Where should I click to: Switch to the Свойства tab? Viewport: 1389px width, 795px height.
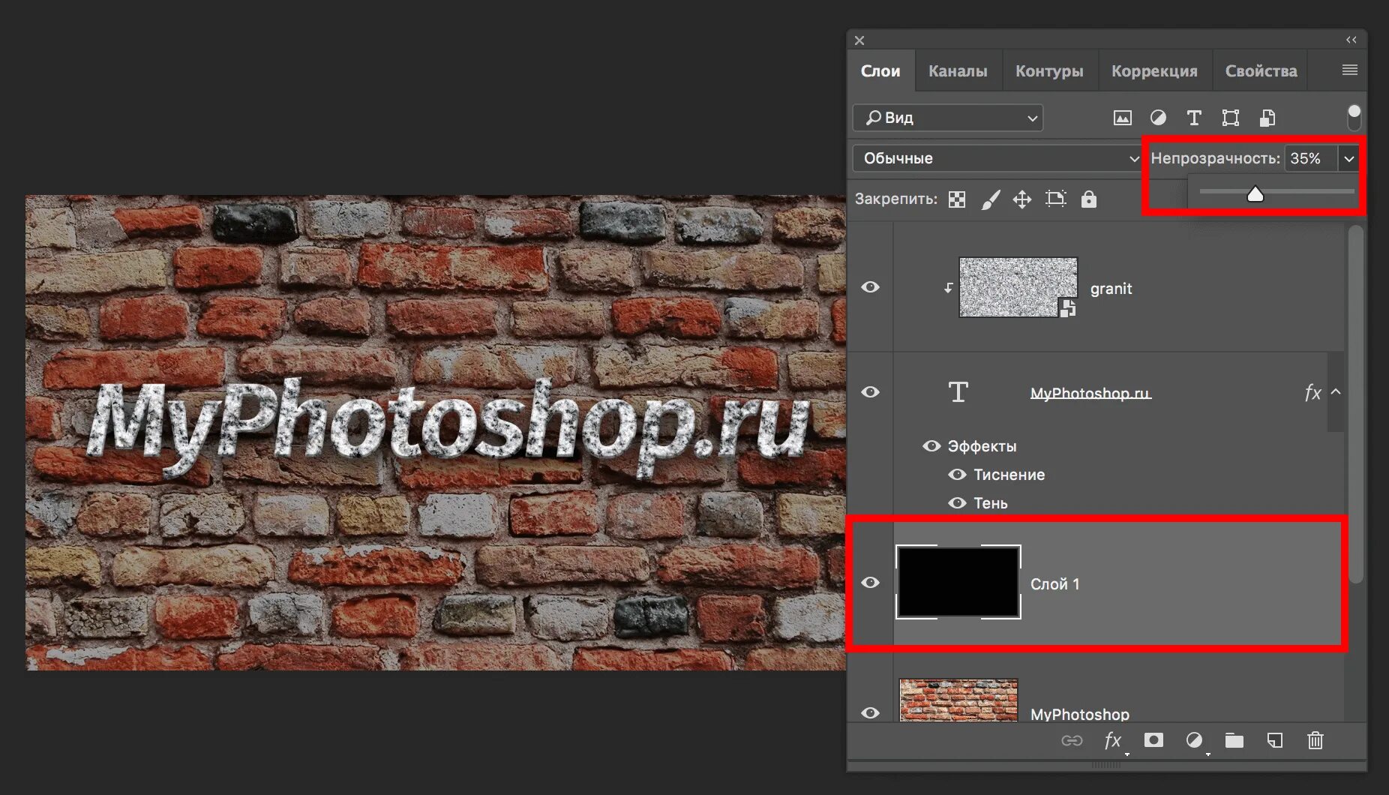coord(1261,71)
